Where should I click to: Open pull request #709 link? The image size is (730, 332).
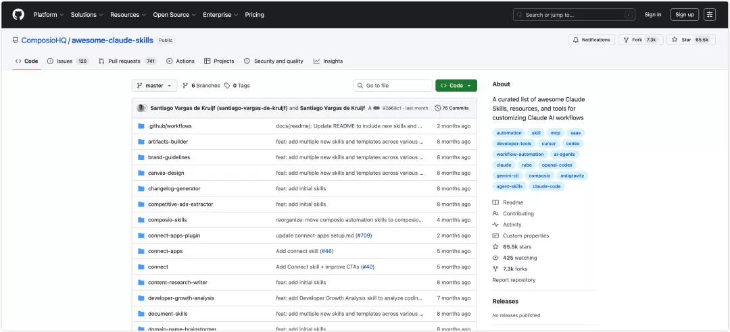point(364,236)
